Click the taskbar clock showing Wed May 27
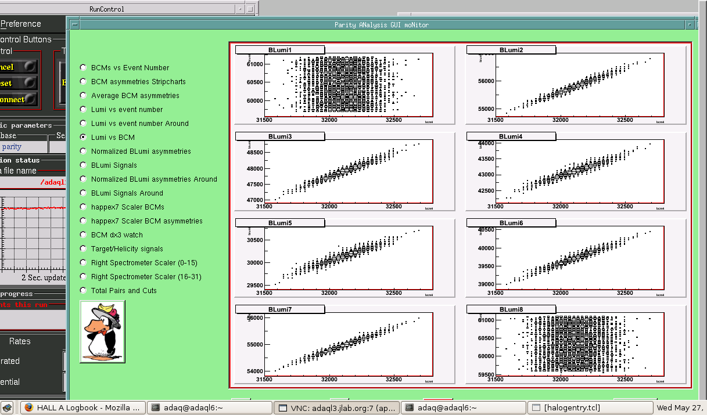The height and width of the screenshot is (415, 707). 680,407
